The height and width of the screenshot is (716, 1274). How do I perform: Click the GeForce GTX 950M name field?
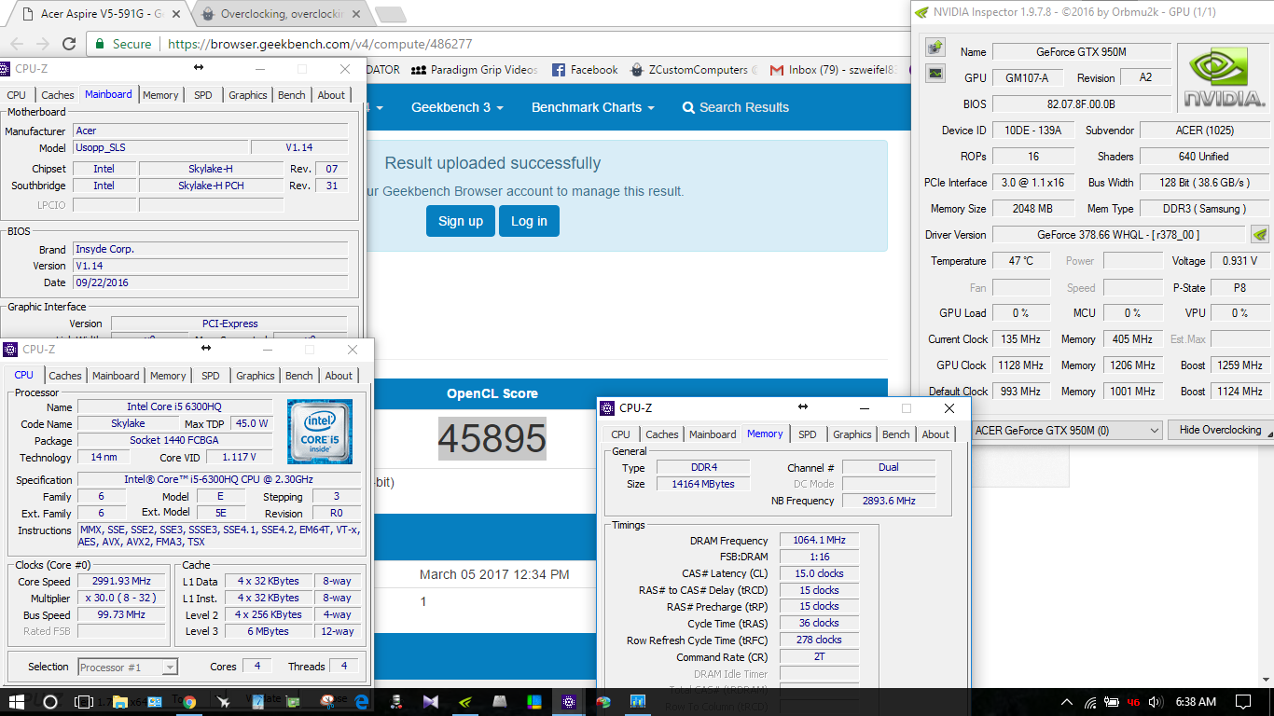[1081, 52]
